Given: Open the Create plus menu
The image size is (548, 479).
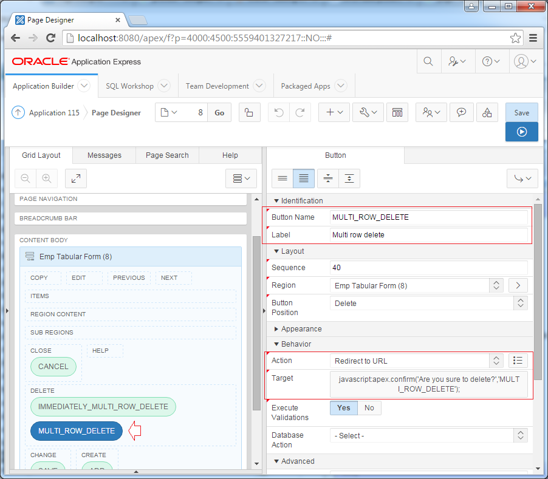Looking at the screenshot, I should [x=334, y=112].
